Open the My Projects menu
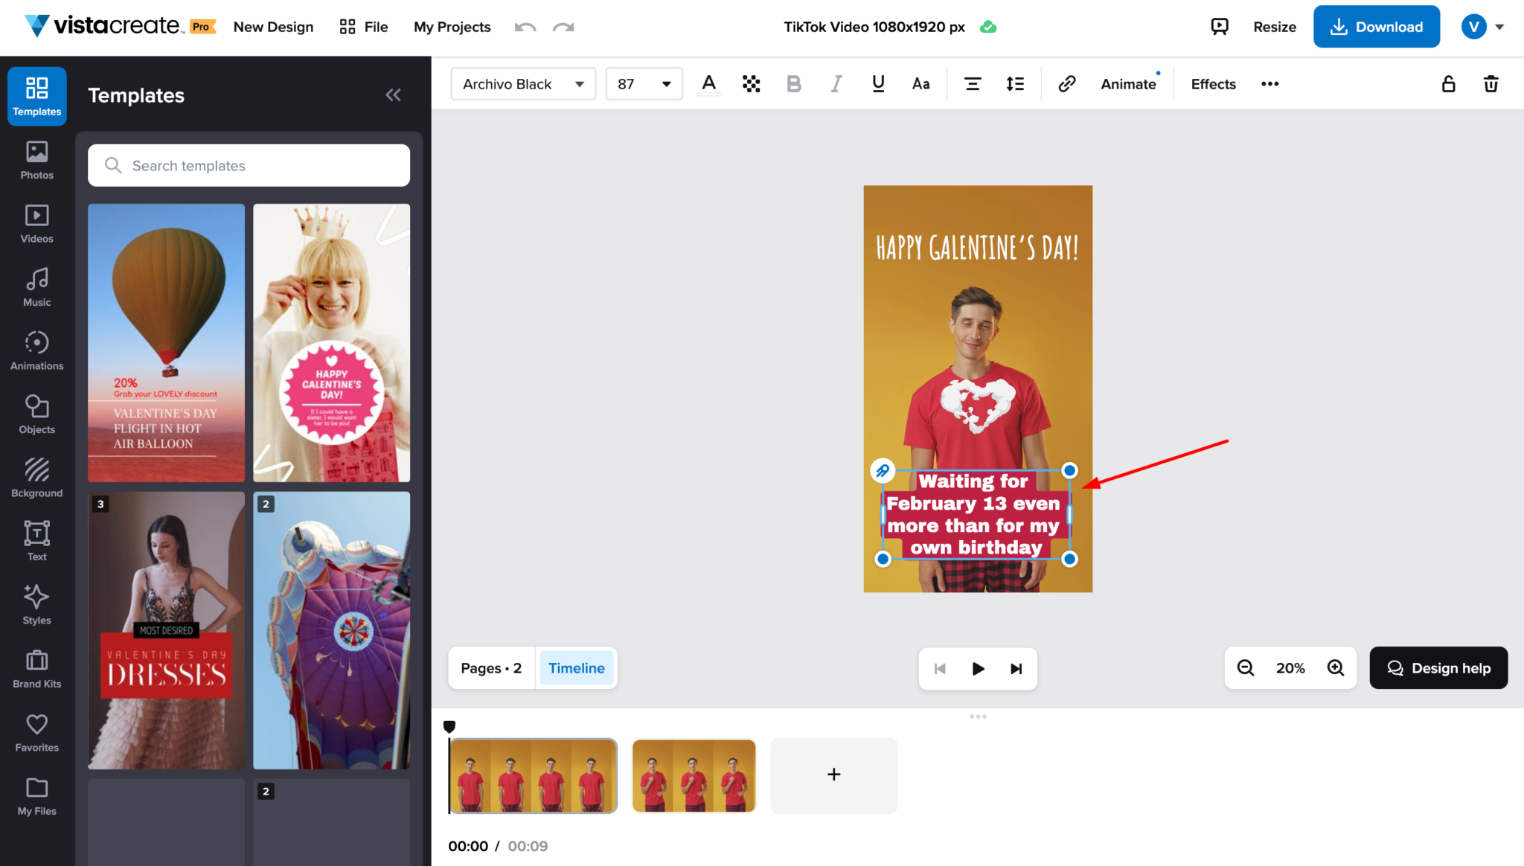The image size is (1524, 866). (452, 27)
